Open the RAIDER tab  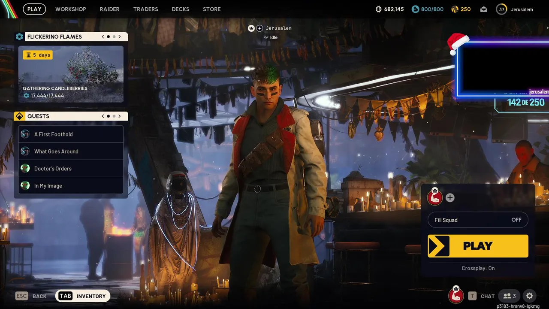[x=109, y=9]
